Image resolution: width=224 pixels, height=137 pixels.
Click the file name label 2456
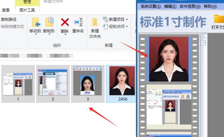[123, 99]
